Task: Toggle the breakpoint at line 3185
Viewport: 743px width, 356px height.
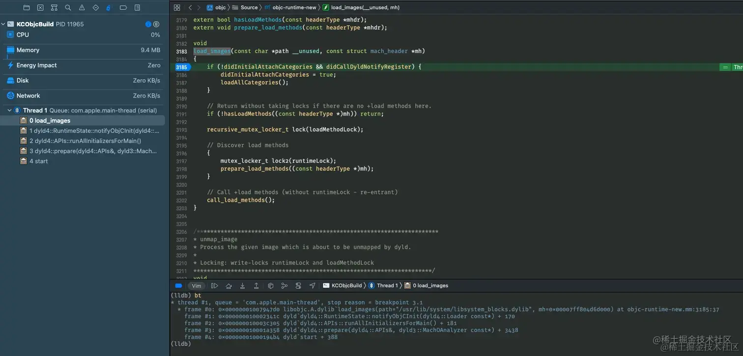Action: tap(182, 67)
